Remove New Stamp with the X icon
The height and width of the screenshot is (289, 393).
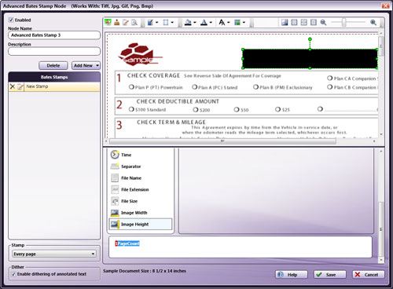coord(13,86)
